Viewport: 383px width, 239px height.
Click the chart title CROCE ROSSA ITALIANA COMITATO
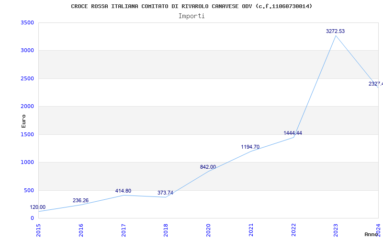(x=191, y=6)
